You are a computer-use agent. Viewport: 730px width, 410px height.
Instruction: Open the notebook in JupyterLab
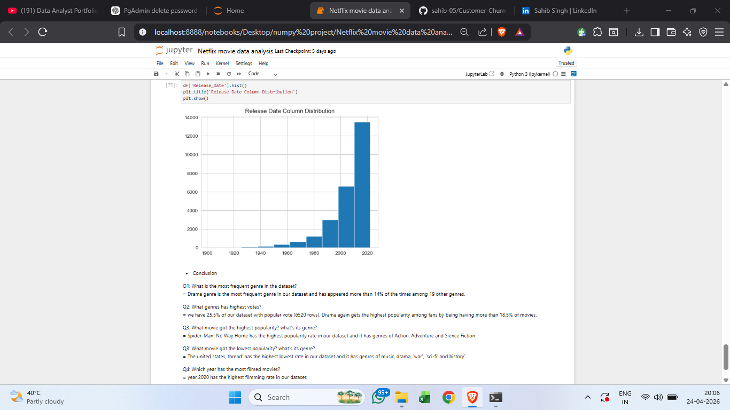tap(480, 74)
